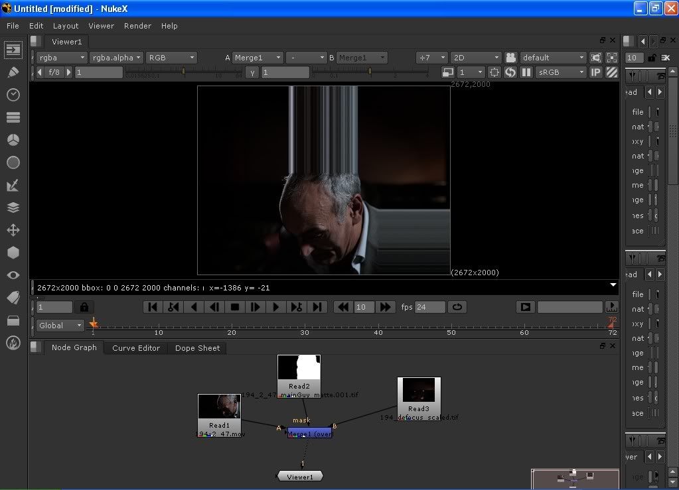The height and width of the screenshot is (490, 679).
Task: Open the Global timeline range dropdown
Action: tap(60, 326)
